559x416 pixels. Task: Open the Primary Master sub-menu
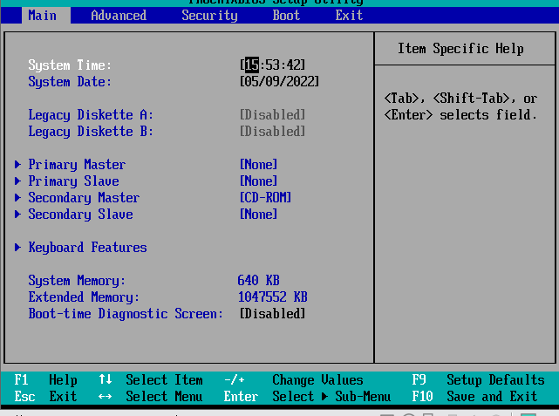click(x=77, y=165)
